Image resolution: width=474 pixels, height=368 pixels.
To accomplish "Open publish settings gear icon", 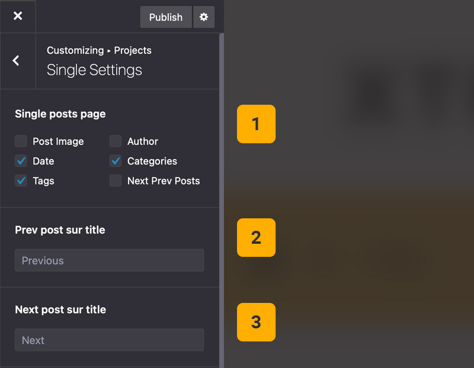I will coord(204,17).
